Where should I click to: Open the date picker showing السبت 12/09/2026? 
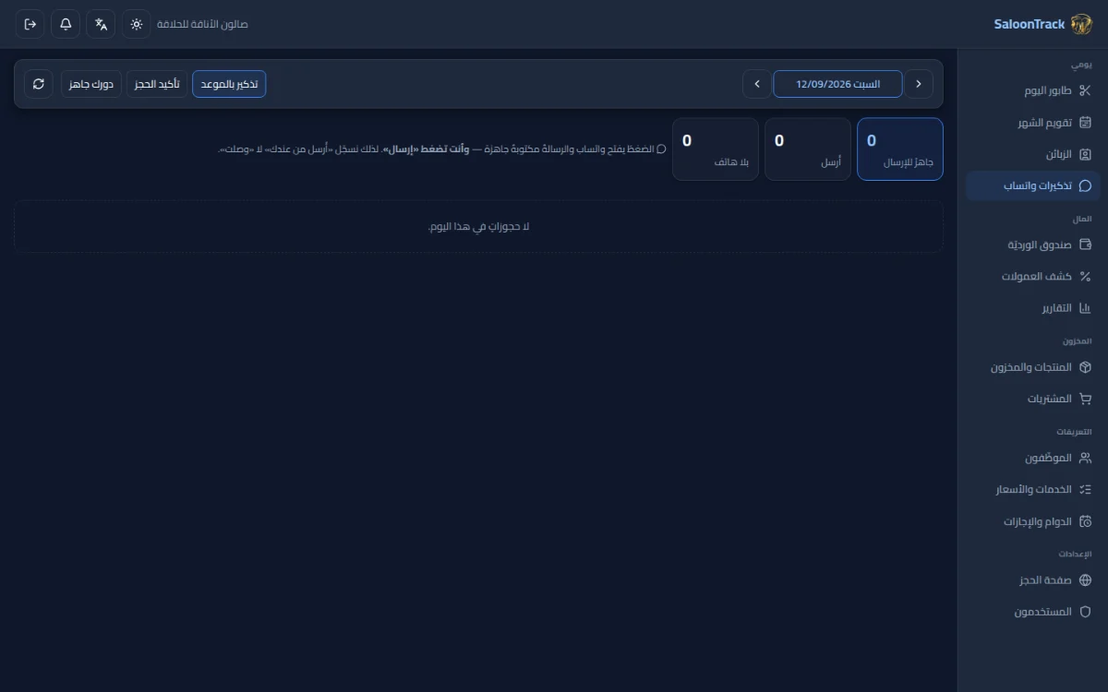click(x=837, y=84)
